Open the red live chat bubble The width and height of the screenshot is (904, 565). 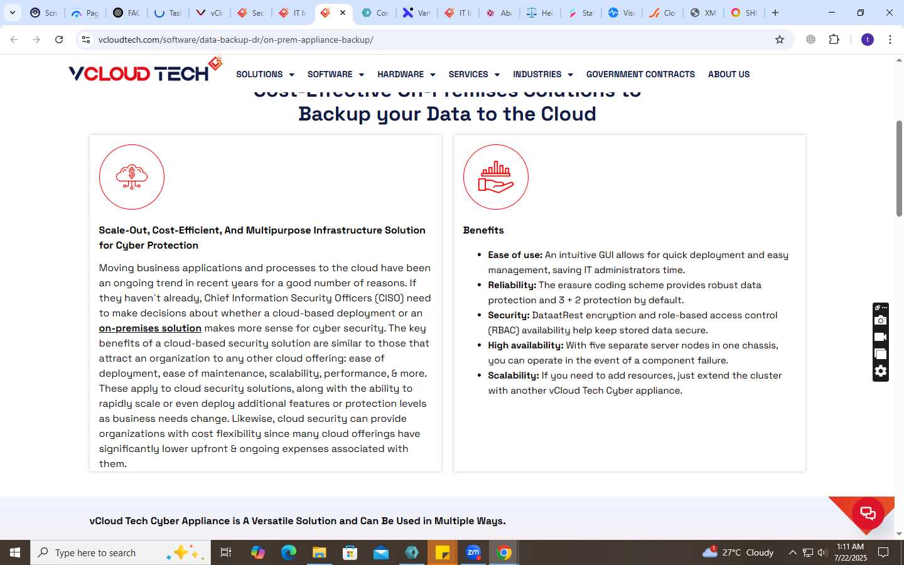pos(868,514)
